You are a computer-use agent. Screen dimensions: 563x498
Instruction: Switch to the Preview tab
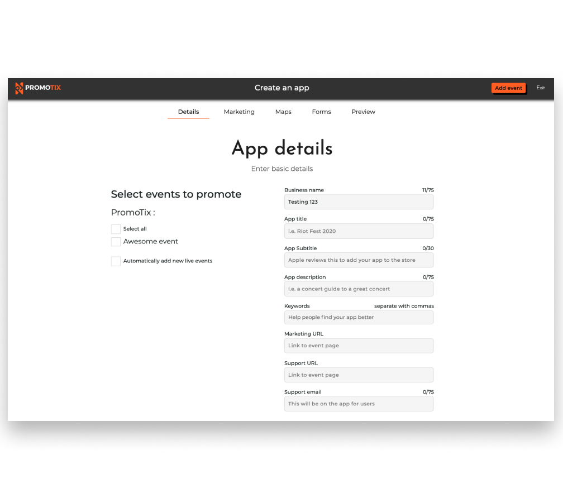pos(364,112)
